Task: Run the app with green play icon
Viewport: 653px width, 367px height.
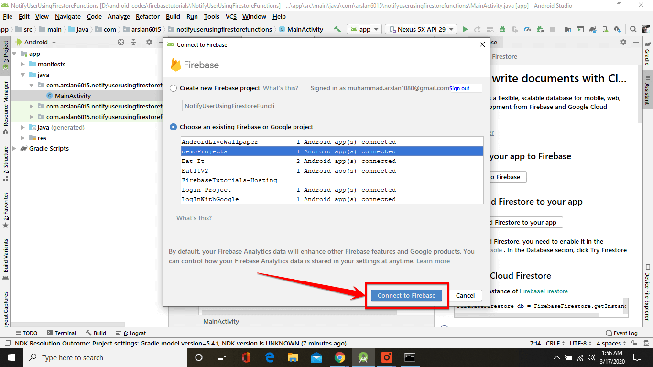Action: click(465, 29)
